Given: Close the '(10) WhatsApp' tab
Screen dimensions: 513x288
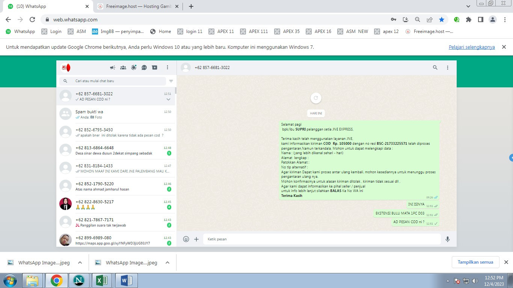Looking at the screenshot, I should [87, 6].
